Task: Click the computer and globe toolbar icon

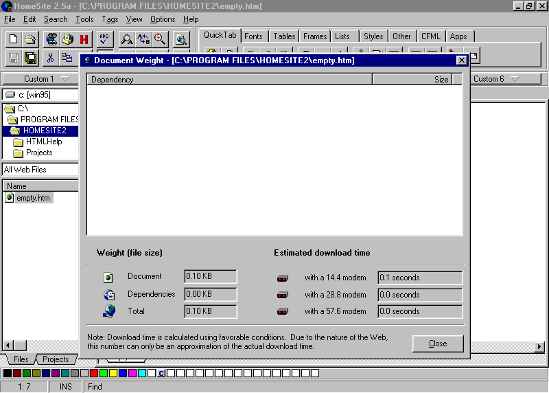Action: 68,39
